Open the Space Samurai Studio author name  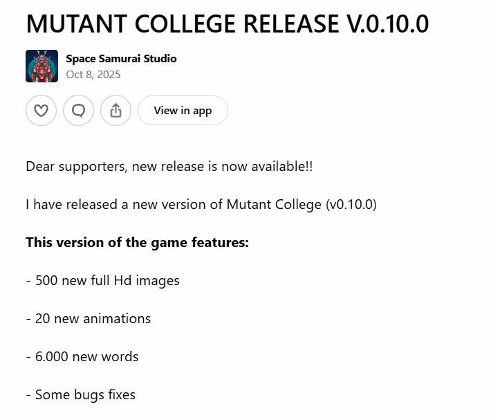[121, 59]
